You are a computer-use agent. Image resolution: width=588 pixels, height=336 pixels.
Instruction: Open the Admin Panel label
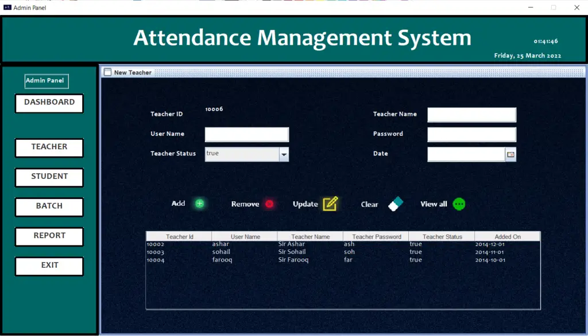[x=46, y=81]
